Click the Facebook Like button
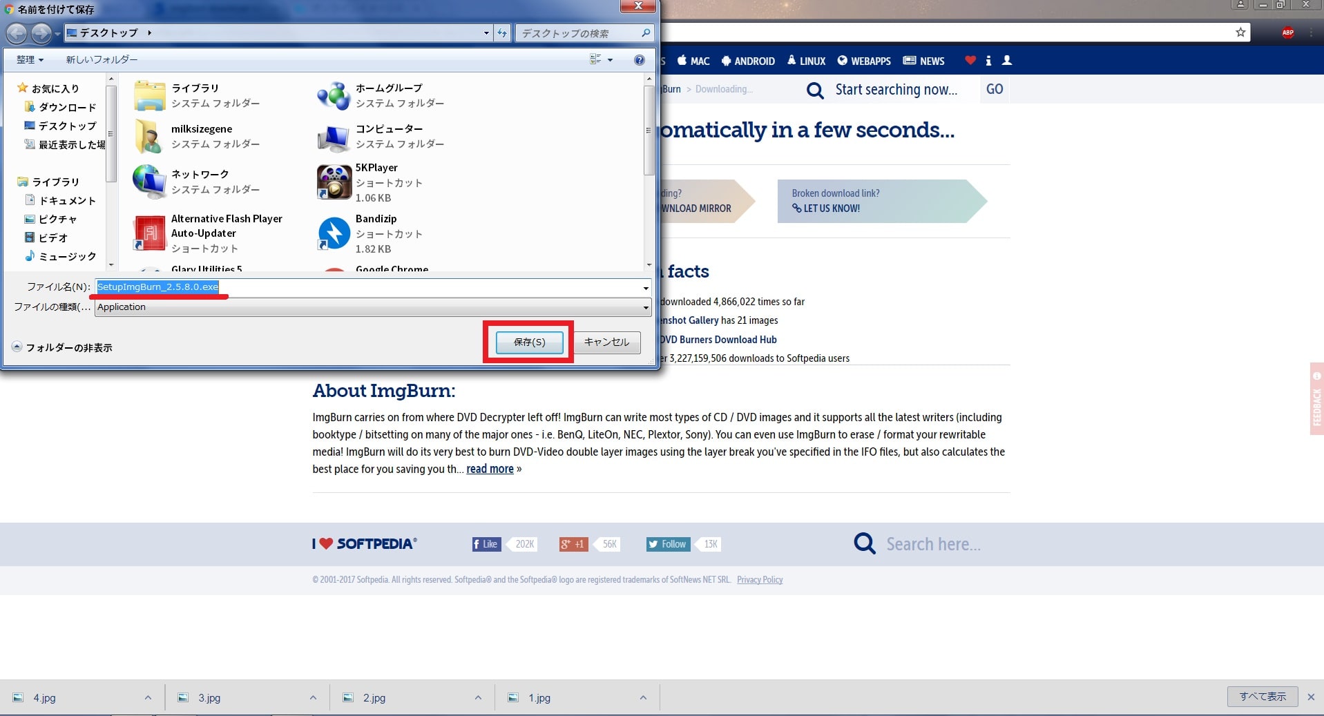The height and width of the screenshot is (716, 1324). click(x=486, y=544)
